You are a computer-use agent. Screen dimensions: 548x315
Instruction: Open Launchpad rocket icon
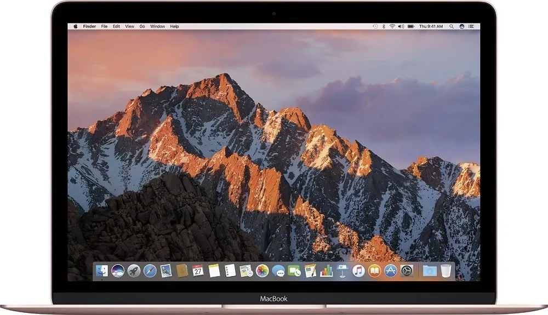[x=134, y=271]
